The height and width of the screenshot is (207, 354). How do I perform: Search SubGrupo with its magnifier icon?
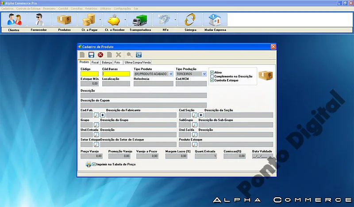(x=195, y=125)
